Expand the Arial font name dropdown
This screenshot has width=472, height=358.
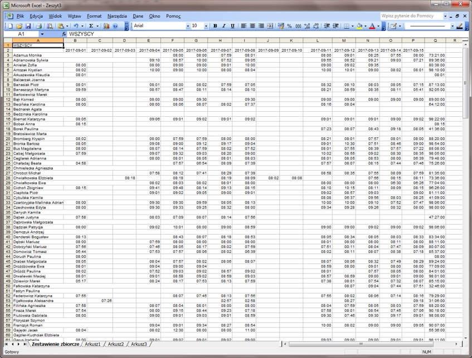coord(186,26)
